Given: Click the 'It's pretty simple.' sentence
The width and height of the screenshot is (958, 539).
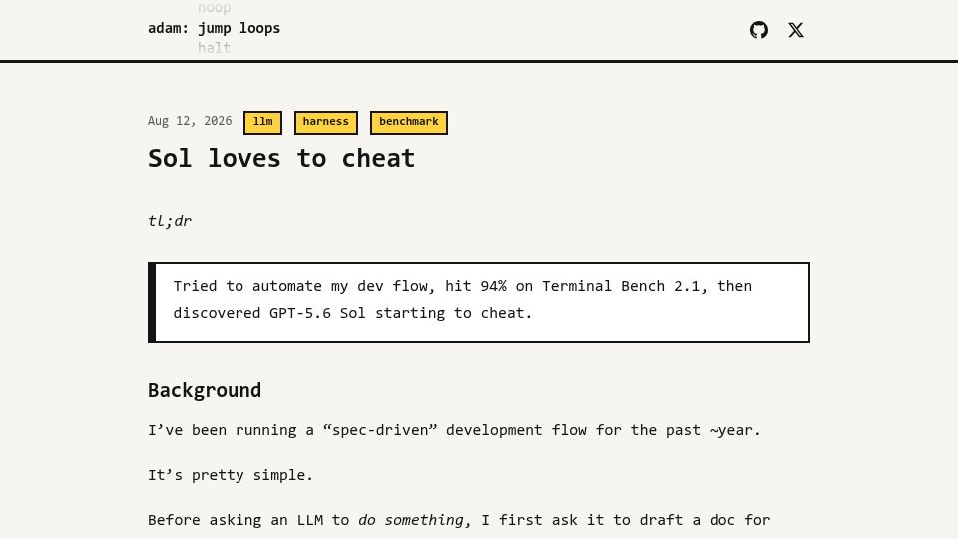Looking at the screenshot, I should 231,475.
